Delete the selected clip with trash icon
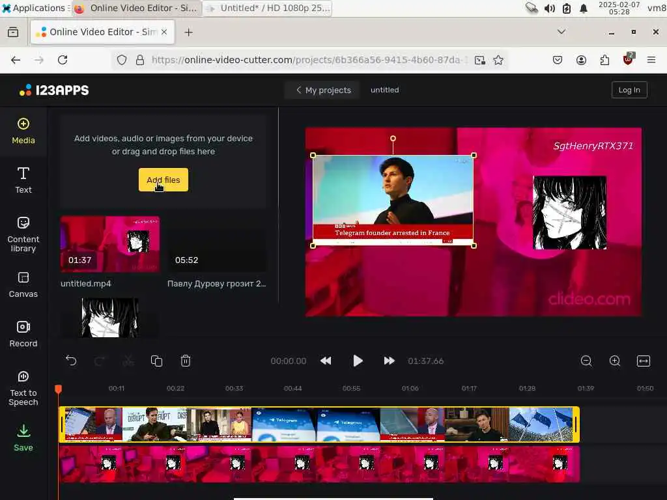The width and height of the screenshot is (667, 500). tap(186, 361)
